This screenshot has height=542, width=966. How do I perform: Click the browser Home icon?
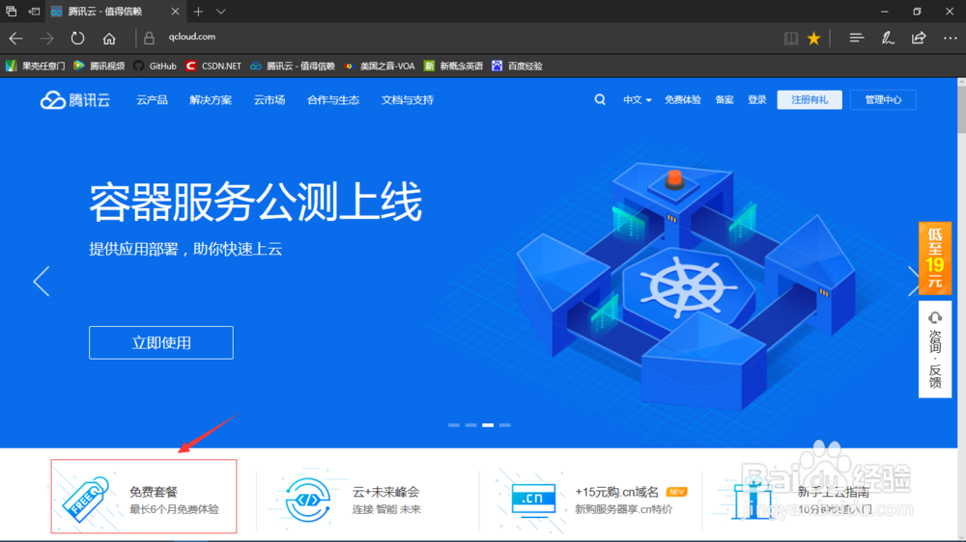(109, 39)
